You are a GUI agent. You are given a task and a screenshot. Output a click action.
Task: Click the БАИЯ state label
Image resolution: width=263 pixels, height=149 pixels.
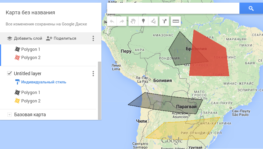(x=250, y=63)
